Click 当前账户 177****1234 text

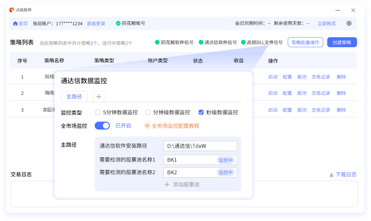click(x=57, y=23)
